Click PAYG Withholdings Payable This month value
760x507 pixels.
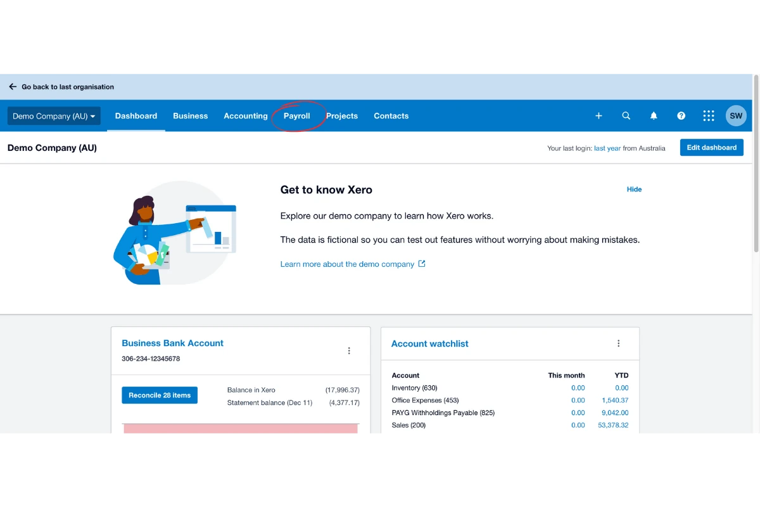point(578,413)
